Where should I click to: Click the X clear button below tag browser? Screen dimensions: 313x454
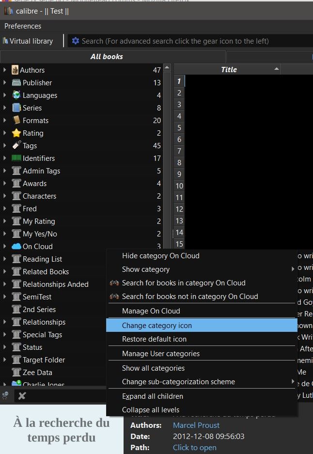22,396
